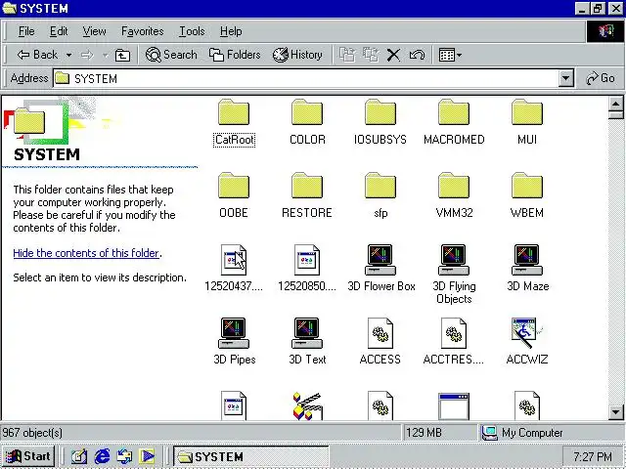Click the SYSTEM address field
Viewport: 626px width, 469px height.
click(305, 78)
